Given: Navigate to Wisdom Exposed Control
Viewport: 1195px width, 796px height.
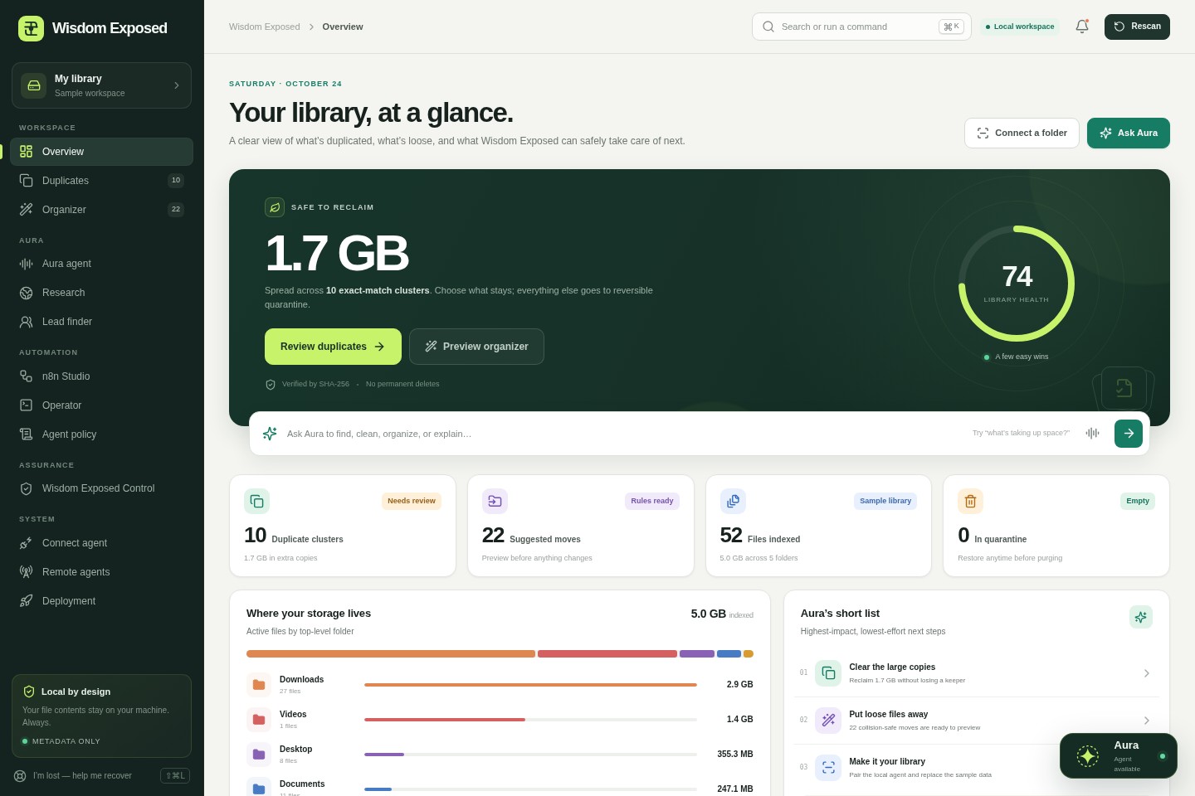Looking at the screenshot, I should [101, 488].
